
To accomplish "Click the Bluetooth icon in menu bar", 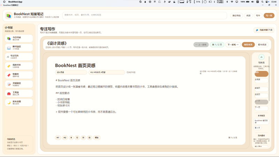I will tap(227, 2).
